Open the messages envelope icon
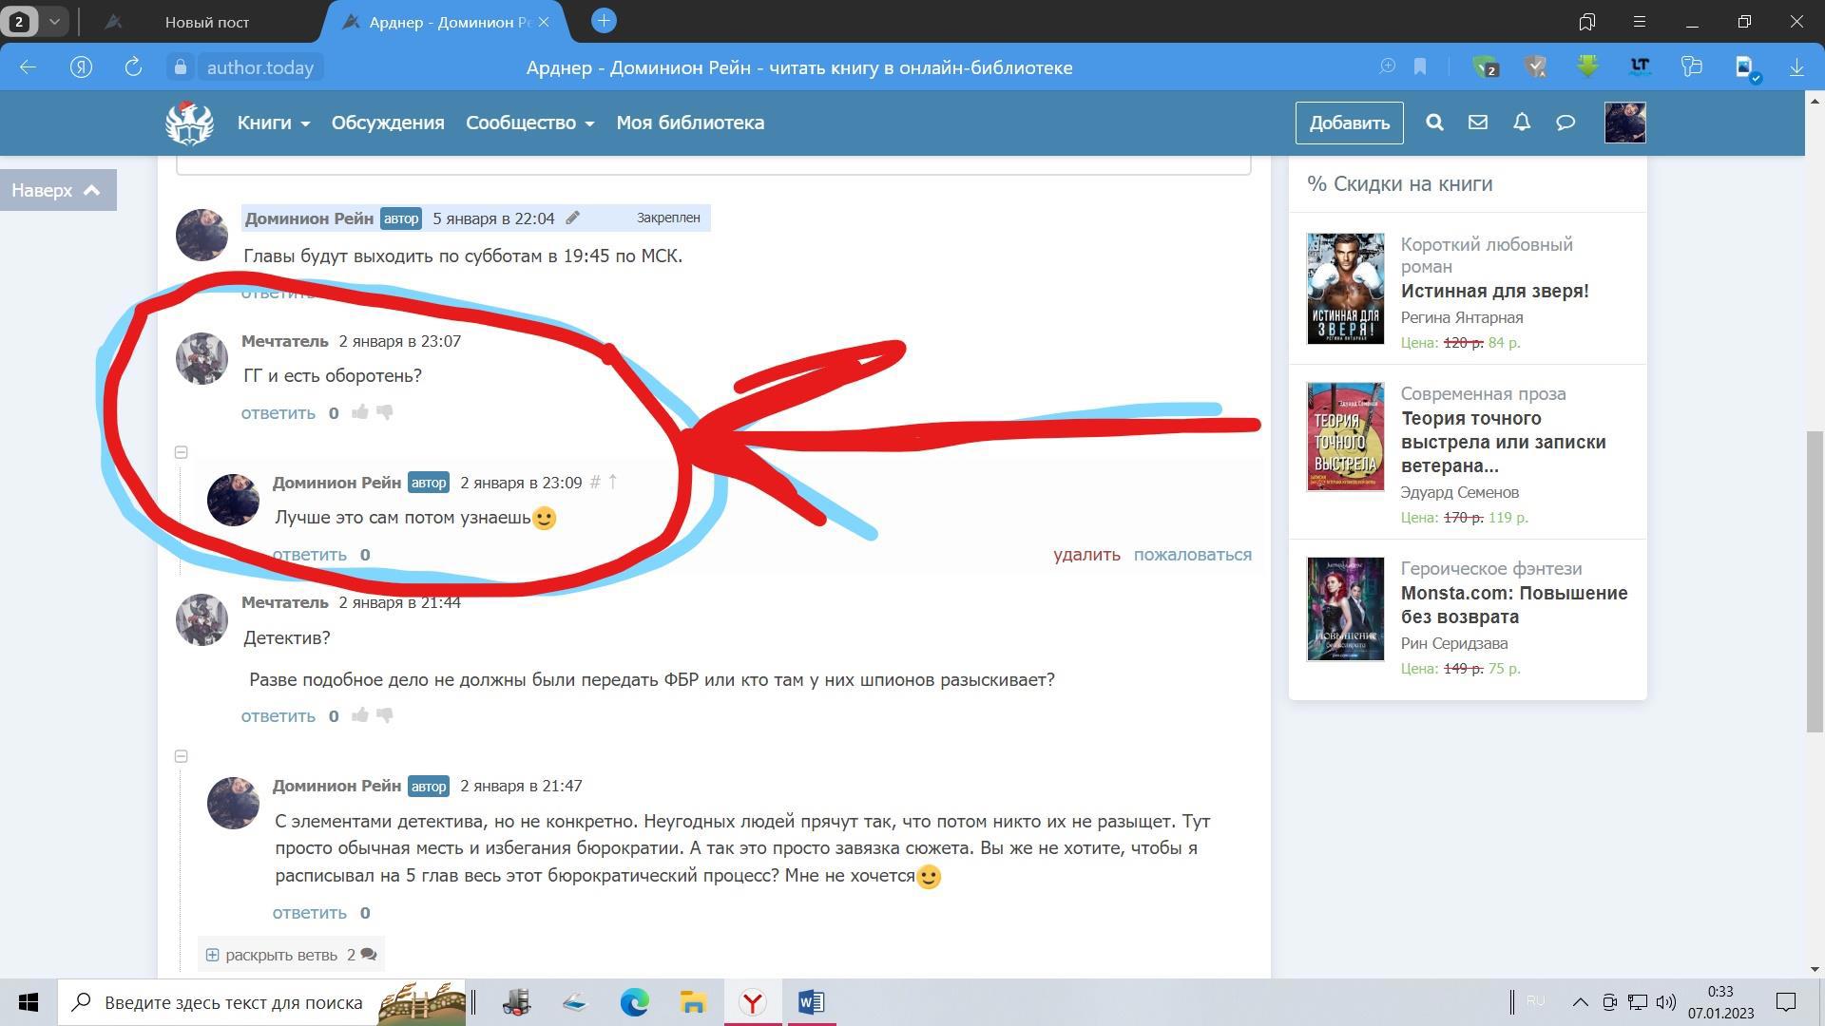 pyautogui.click(x=1477, y=123)
